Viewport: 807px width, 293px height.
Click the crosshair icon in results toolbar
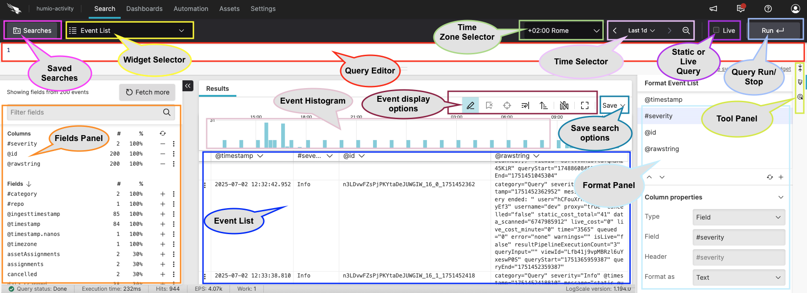point(507,105)
